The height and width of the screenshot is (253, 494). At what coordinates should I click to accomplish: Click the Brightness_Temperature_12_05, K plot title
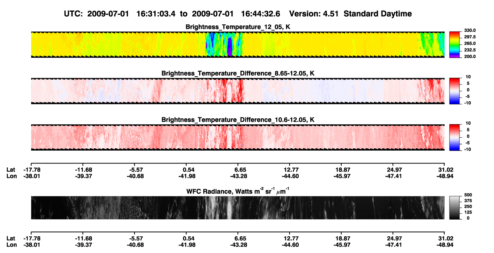pos(237,27)
